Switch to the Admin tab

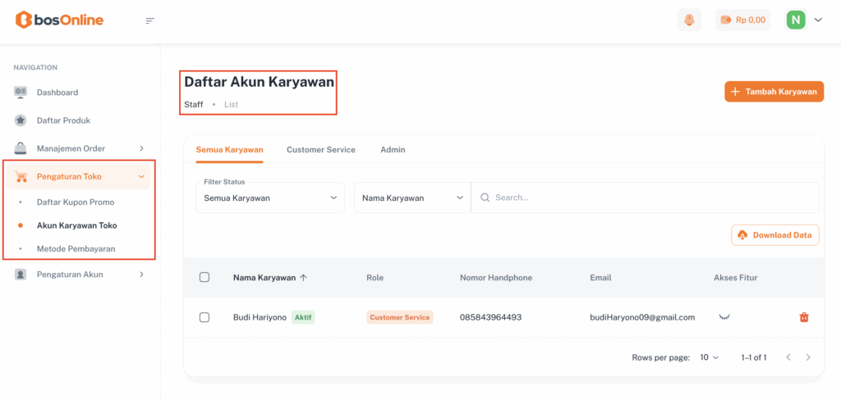[x=393, y=150]
